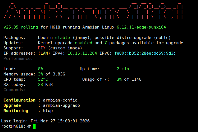Click the red Armbian ASCII art banner
Image resolution: width=198 pixels, height=132 pixels.
click(x=93, y=12)
